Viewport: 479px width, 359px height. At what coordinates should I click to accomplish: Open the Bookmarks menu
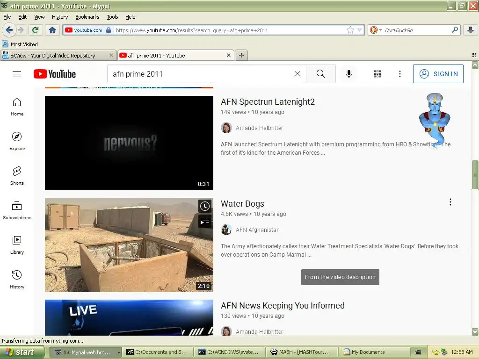click(87, 17)
